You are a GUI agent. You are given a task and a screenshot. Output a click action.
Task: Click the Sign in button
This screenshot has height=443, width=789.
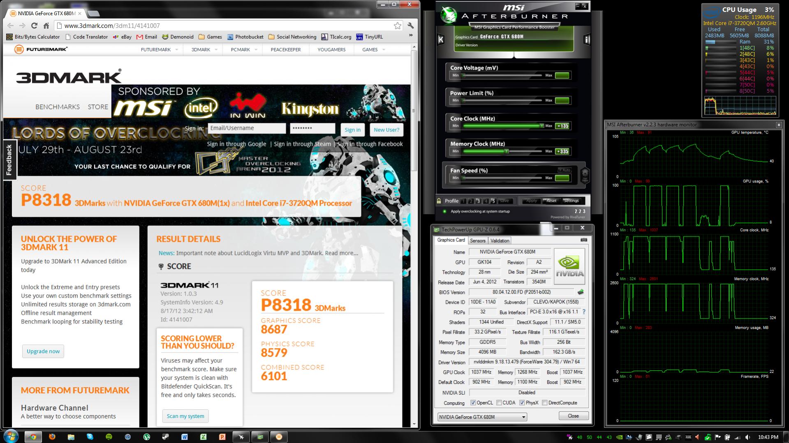coord(352,130)
